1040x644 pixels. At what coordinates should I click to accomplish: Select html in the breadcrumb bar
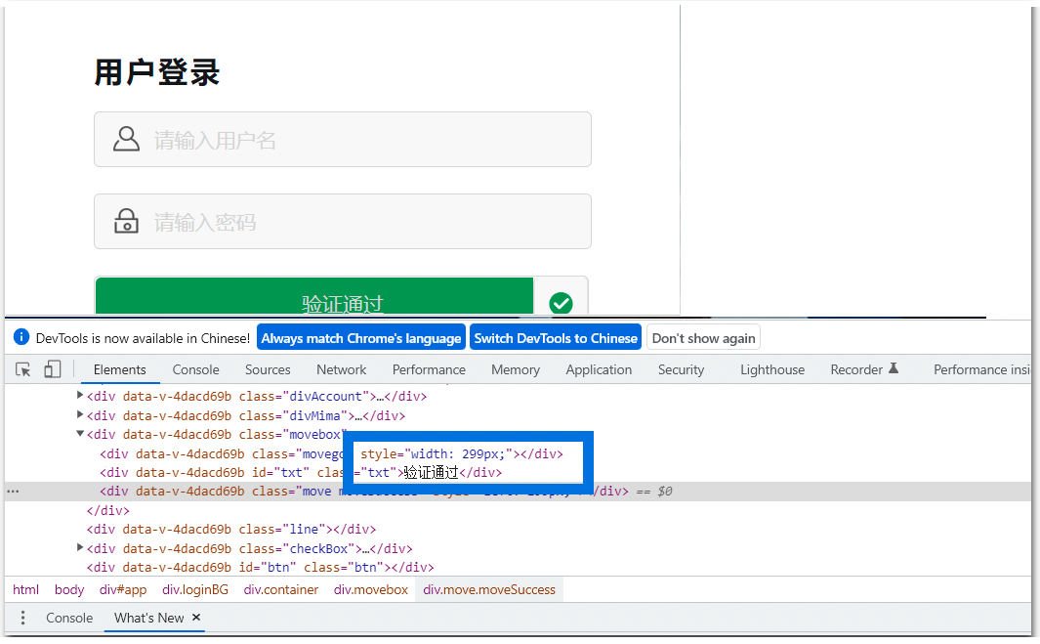coord(25,589)
